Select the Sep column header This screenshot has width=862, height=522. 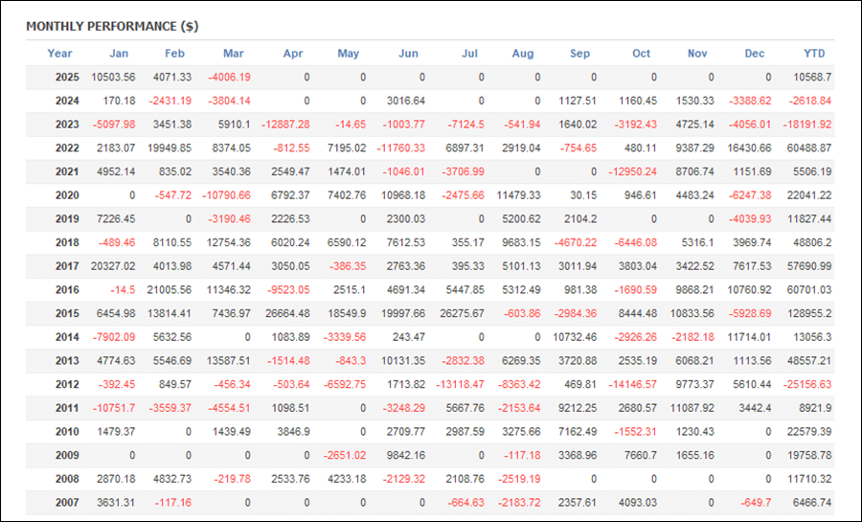[x=580, y=54]
